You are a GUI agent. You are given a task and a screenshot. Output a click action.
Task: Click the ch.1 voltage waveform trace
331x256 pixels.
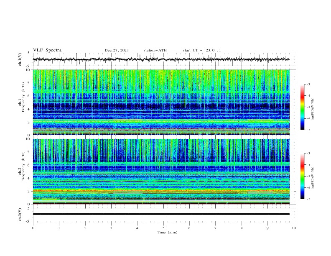(x=161, y=59)
